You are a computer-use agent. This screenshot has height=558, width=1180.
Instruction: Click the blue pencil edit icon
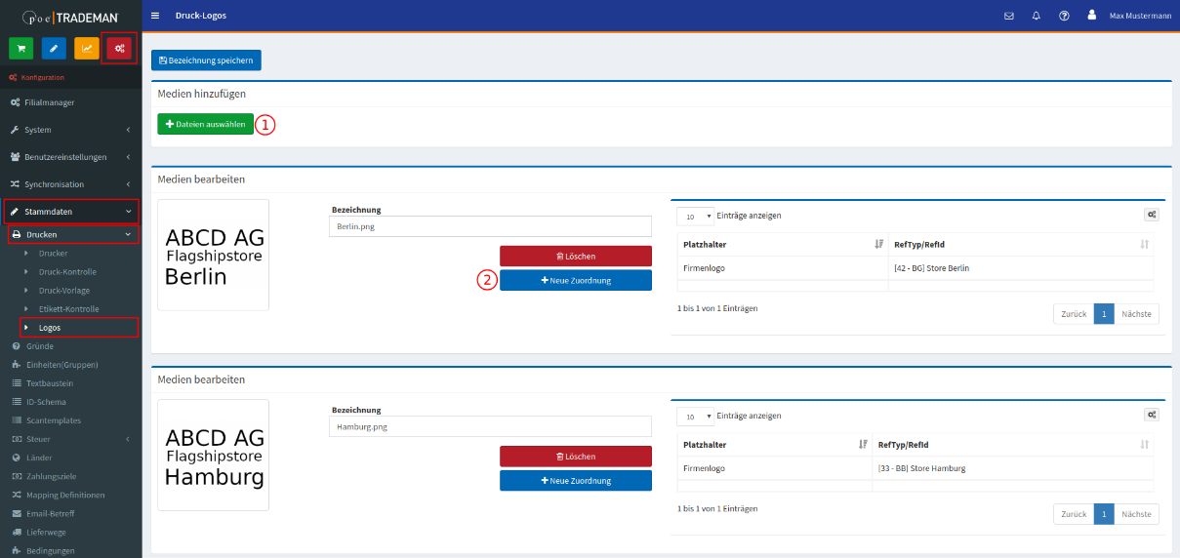[55, 48]
